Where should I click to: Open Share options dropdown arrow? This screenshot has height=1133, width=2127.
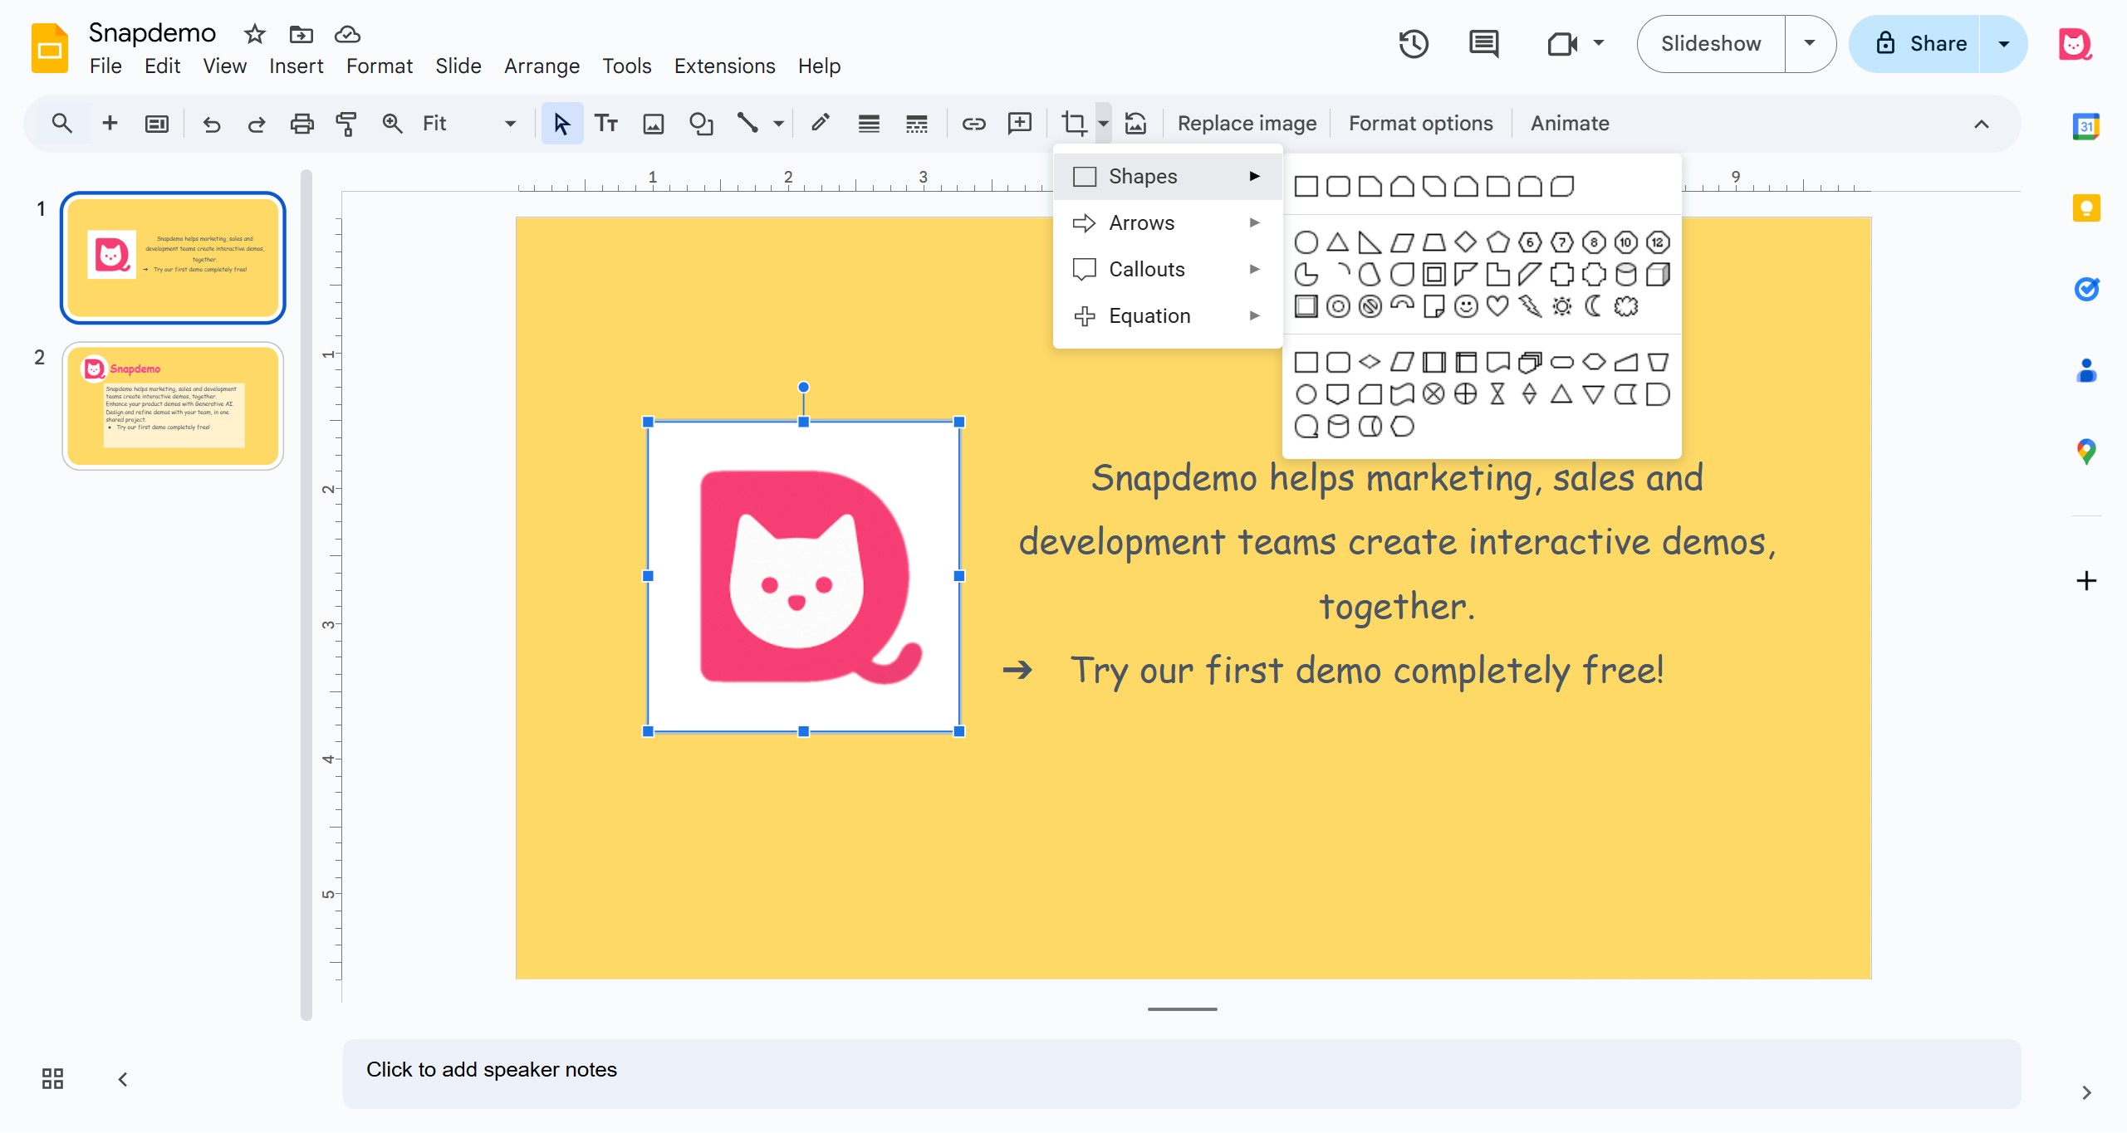tap(2004, 44)
